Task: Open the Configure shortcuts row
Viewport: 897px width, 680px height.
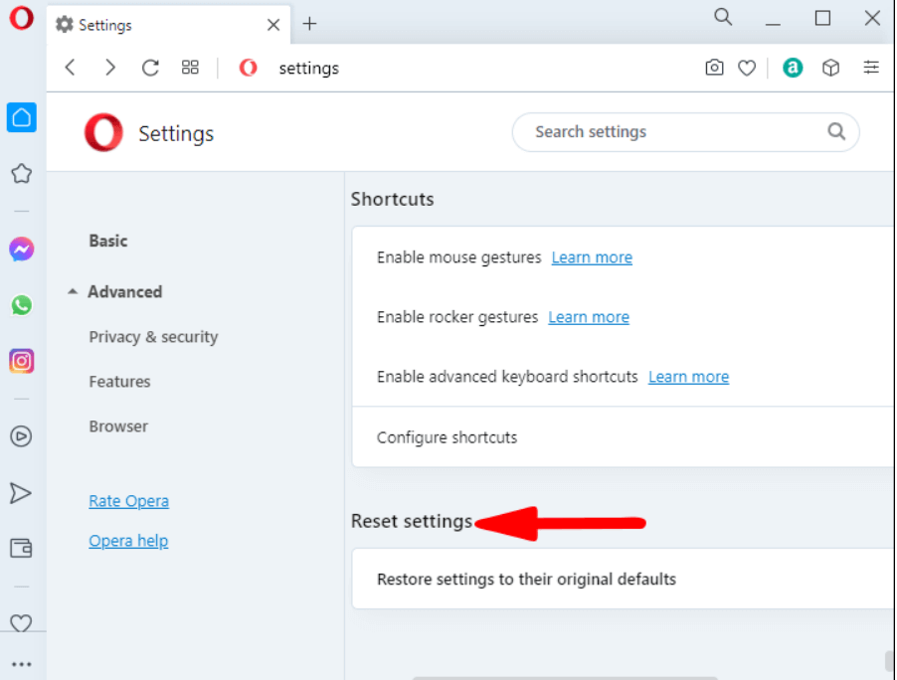Action: 624,437
